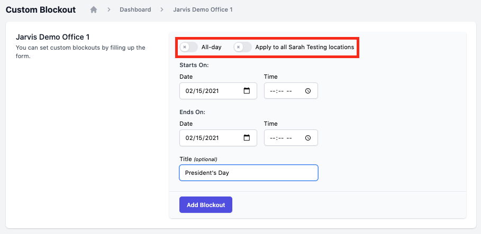This screenshot has width=481, height=234.
Task: Open clock picker for Starts On time
Action: pos(308,91)
